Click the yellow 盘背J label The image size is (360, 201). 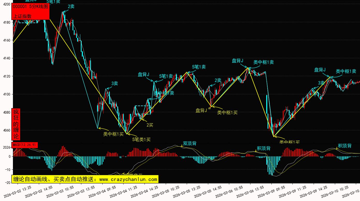coord(201,111)
